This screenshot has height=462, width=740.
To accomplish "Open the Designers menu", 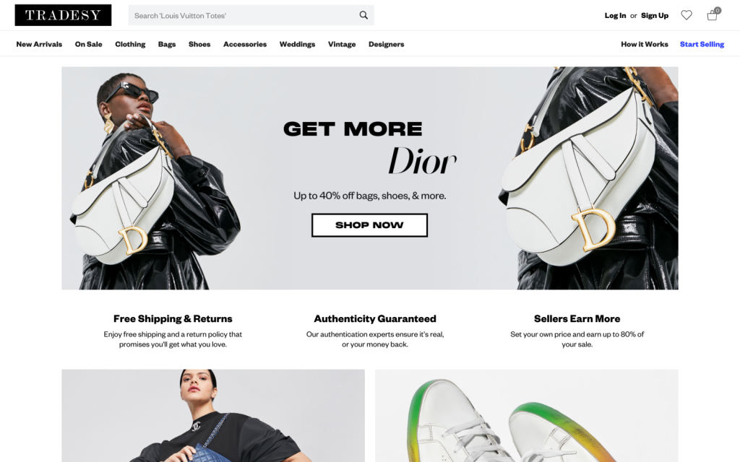I will tap(386, 44).
